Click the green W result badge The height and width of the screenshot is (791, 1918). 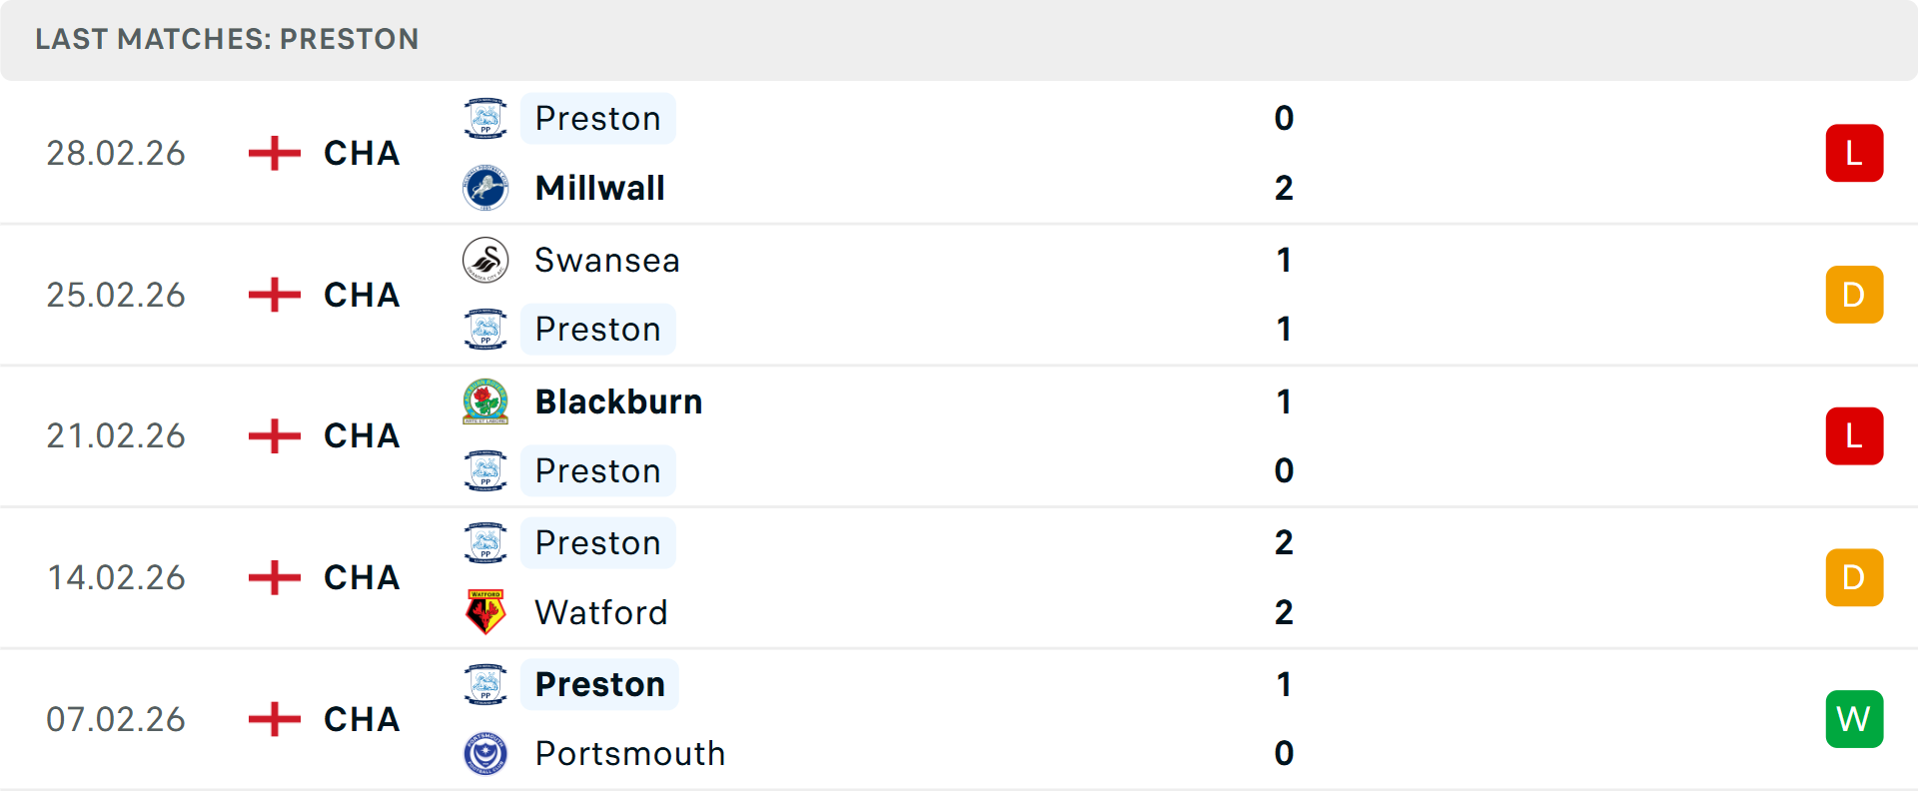click(1854, 719)
